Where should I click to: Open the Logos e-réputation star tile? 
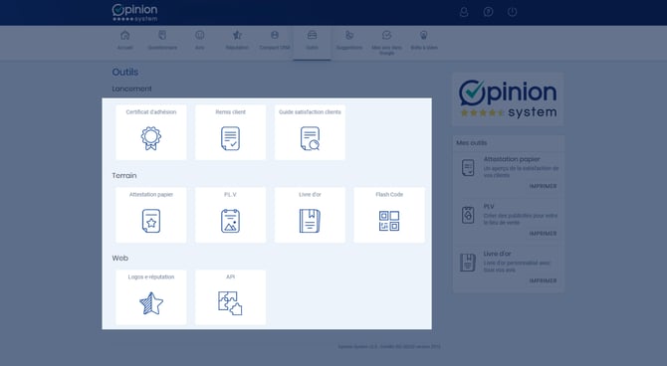click(x=151, y=297)
